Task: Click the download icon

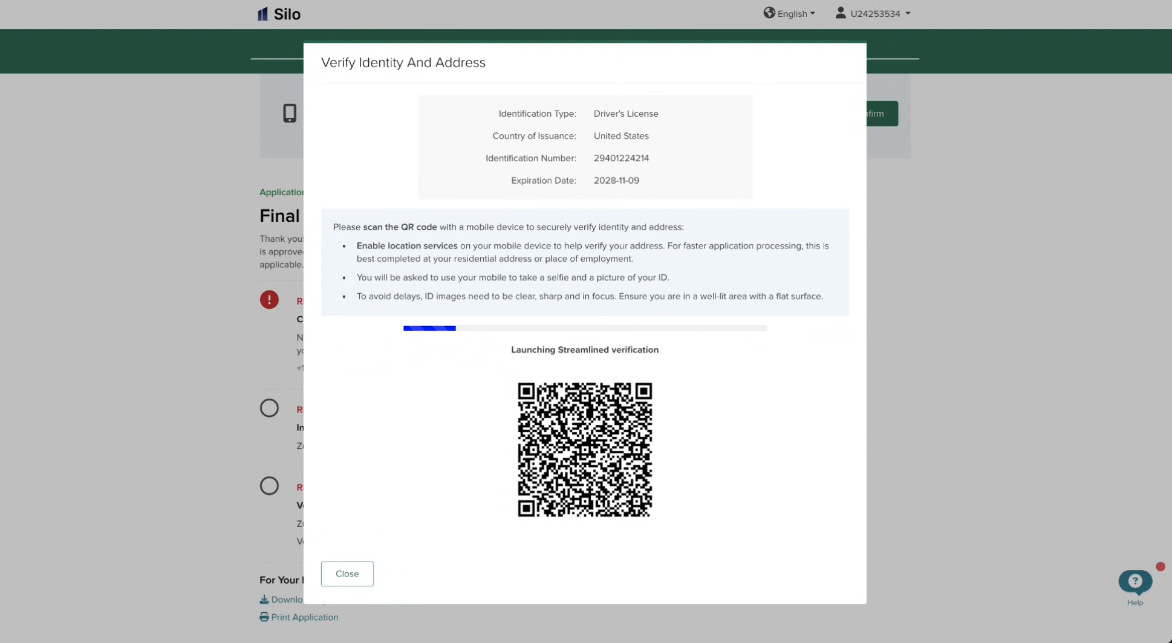Action: 264,599
